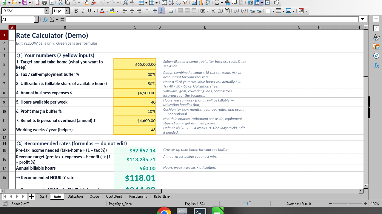Toggle italic formatting

click(x=83, y=11)
